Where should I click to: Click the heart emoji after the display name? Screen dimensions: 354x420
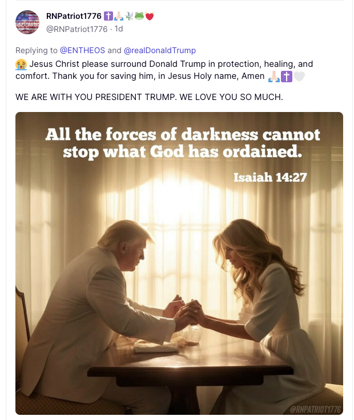tap(150, 16)
